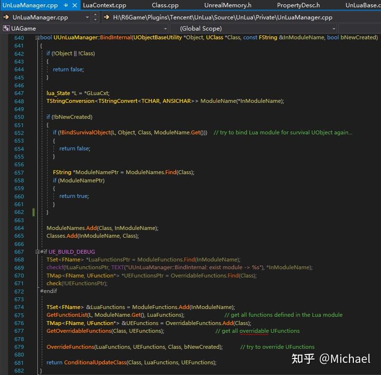Click 'ModuleFunctions.Add' on line 674

coord(161,307)
